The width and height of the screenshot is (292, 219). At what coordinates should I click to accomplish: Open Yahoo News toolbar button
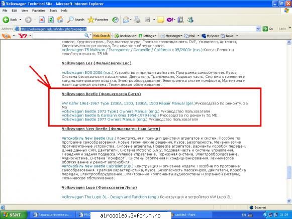point(227,36)
